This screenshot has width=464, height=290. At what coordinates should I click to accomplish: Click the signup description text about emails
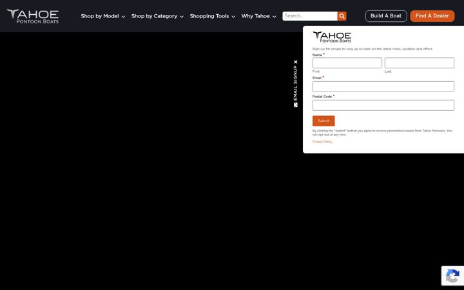[372, 49]
